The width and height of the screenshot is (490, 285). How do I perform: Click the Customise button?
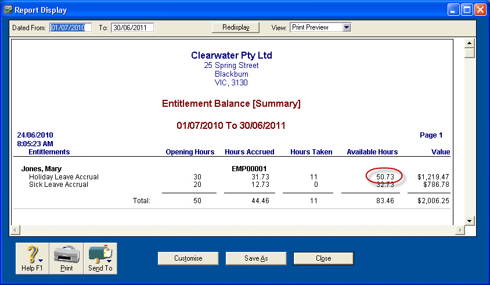pos(188,258)
